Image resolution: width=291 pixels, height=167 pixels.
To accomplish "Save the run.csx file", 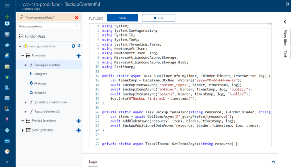I will point(122,18).
